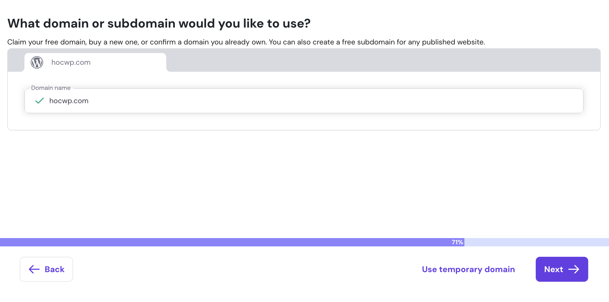Select the hocwp.com tab label

tap(71, 62)
